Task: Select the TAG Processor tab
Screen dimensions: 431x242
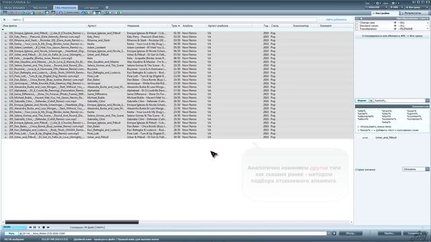Action: (x=65, y=7)
